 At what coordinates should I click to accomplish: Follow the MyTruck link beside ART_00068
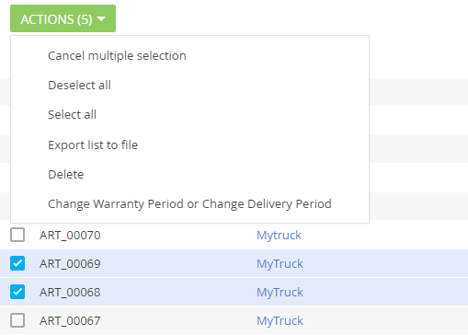pyautogui.click(x=280, y=292)
